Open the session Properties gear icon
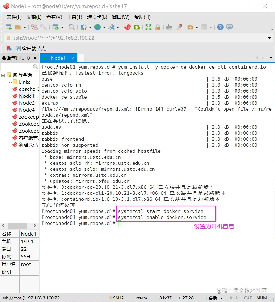The width and height of the screenshot is (275, 302). coord(56,27)
